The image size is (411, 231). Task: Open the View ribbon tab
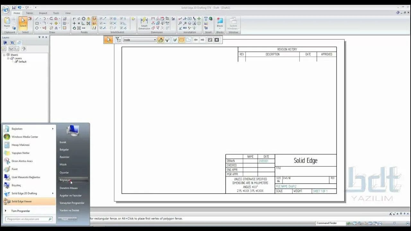click(68, 13)
